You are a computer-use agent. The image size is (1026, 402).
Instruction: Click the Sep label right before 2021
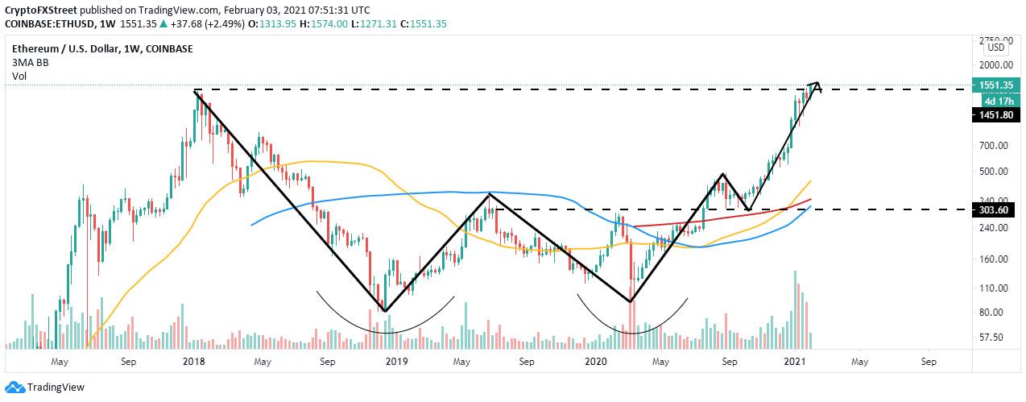tap(730, 363)
